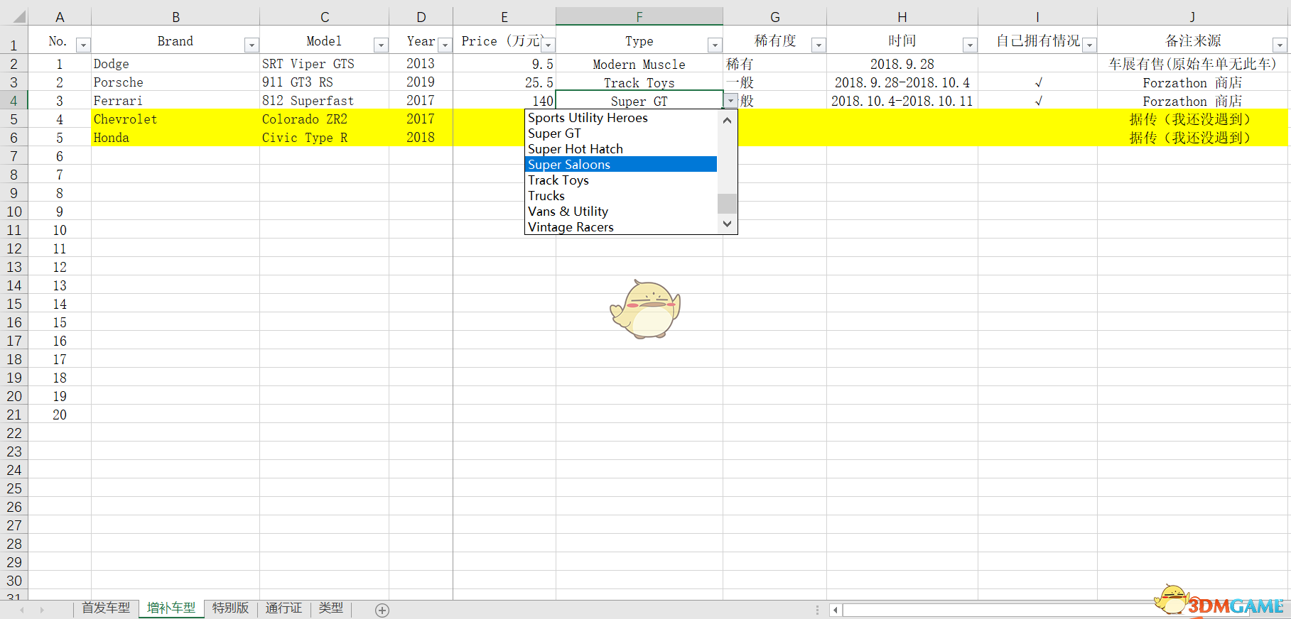Choose Super Hot Hatch from the list
Image resolution: width=1291 pixels, height=619 pixels.
click(x=621, y=149)
